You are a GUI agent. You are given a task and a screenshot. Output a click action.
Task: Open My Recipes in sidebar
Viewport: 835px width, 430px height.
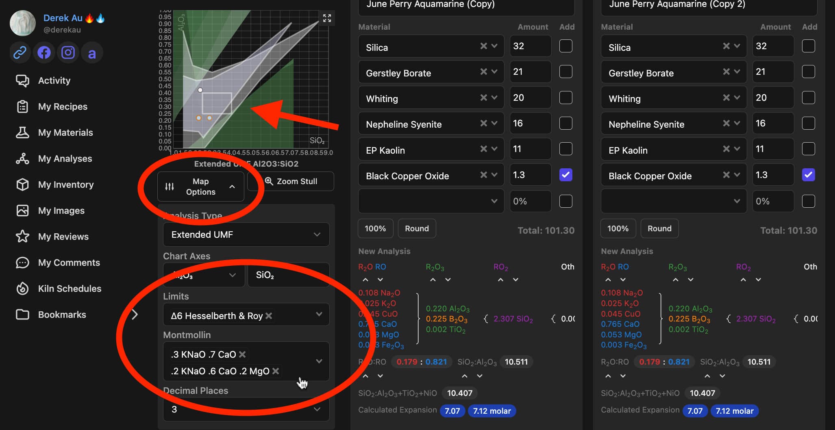pyautogui.click(x=63, y=106)
